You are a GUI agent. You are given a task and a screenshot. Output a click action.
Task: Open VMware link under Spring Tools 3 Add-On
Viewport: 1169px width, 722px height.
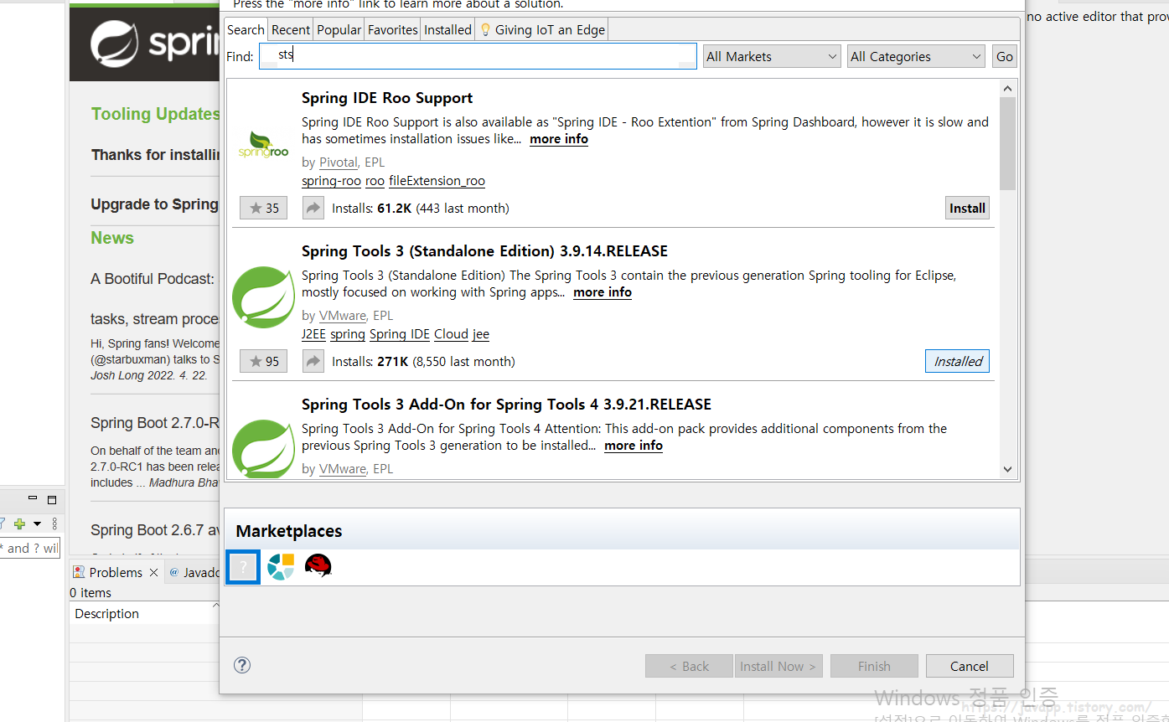coord(343,469)
